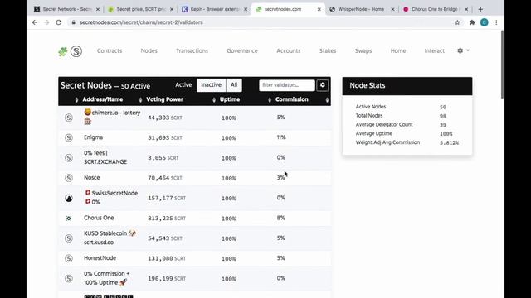Switch to Chorus One browser tab

coord(436,9)
